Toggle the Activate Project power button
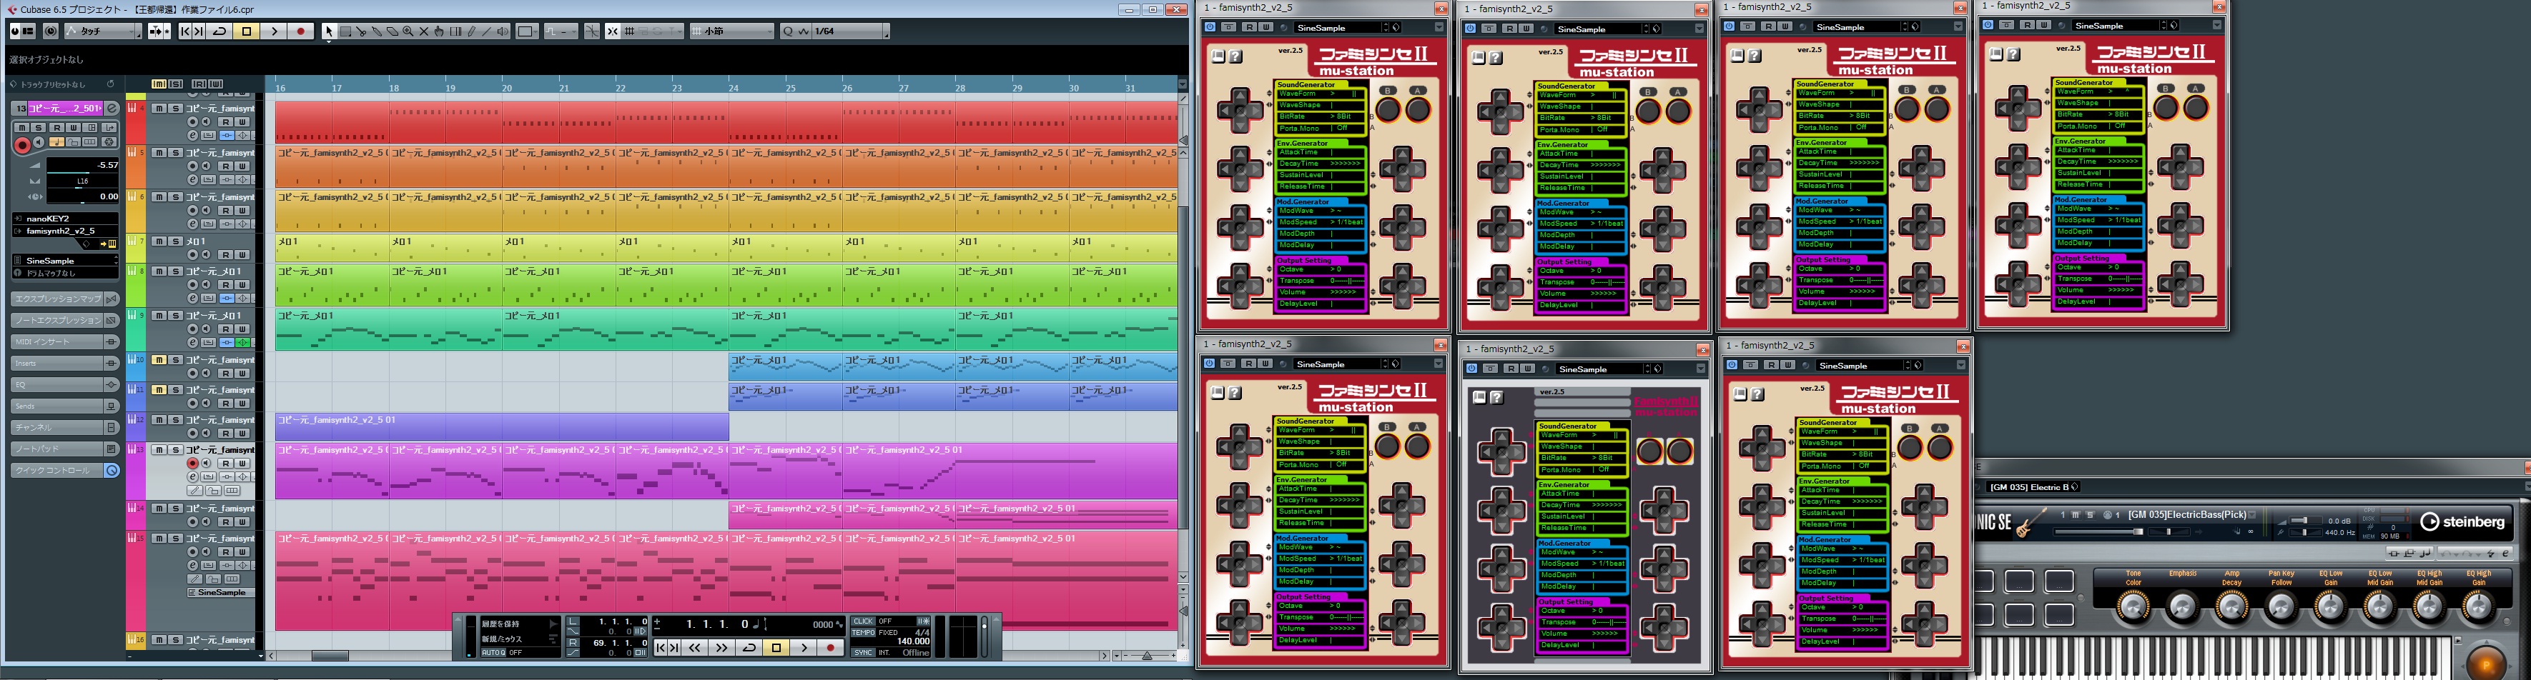 [x=16, y=31]
